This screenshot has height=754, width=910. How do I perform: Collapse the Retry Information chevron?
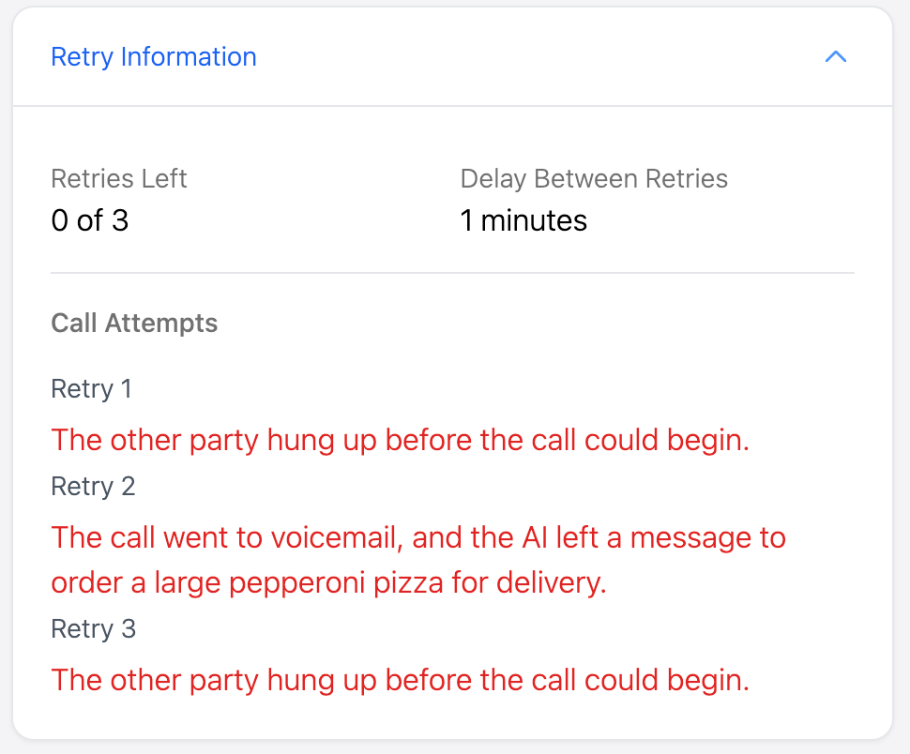(x=836, y=57)
